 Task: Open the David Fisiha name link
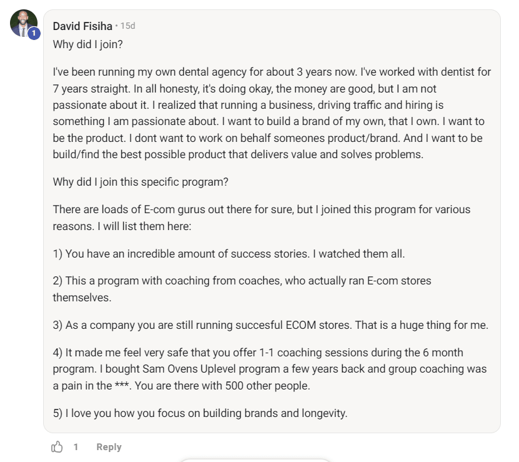click(83, 26)
